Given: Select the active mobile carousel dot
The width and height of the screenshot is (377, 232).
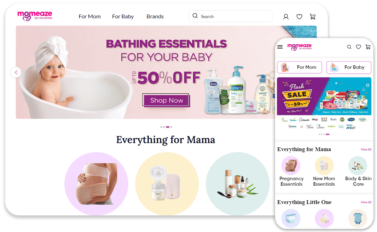Looking at the screenshot, I should 327,134.
